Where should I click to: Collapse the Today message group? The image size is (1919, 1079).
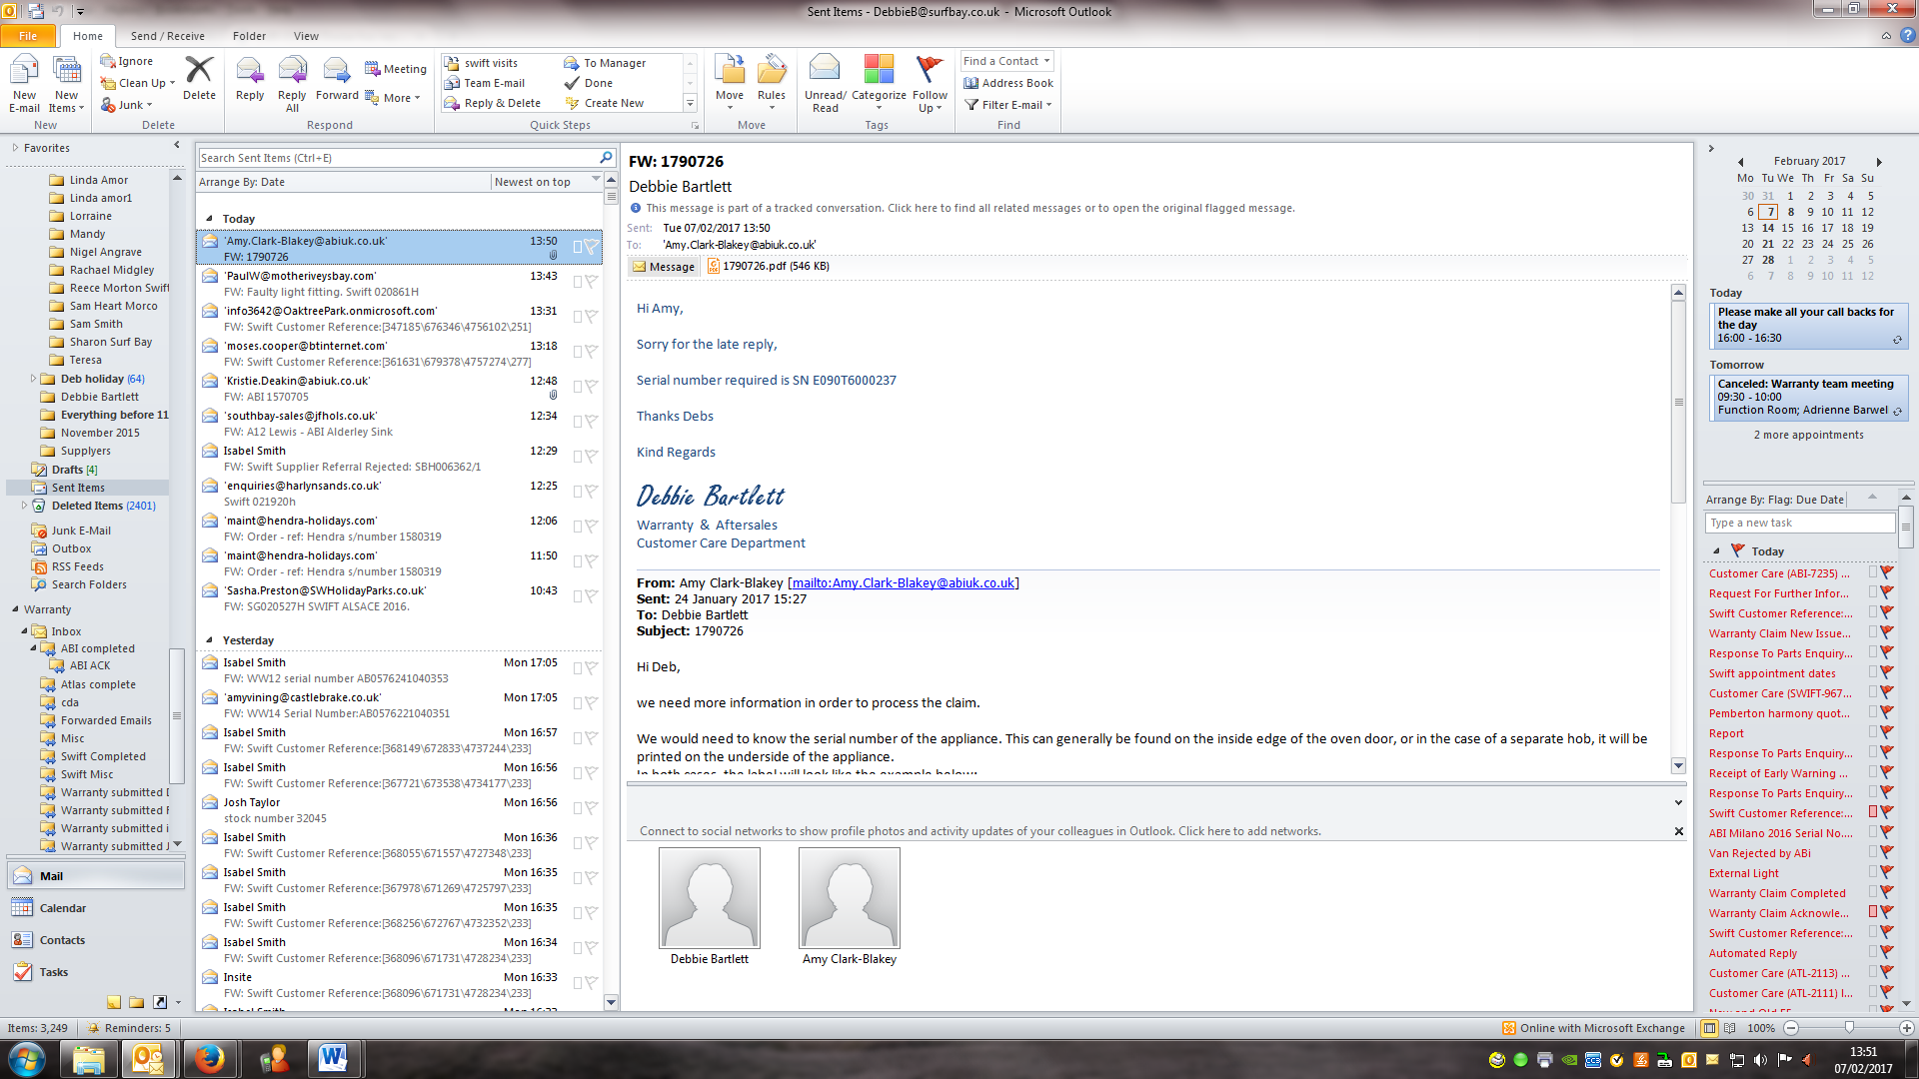(x=209, y=219)
